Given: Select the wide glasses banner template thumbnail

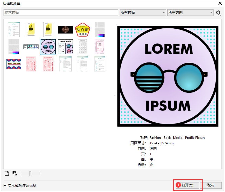Looking at the screenshot, I should point(31,47).
